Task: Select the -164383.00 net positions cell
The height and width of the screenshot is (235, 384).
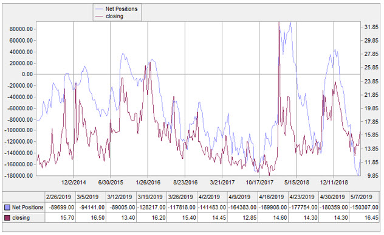Action: (x=242, y=208)
